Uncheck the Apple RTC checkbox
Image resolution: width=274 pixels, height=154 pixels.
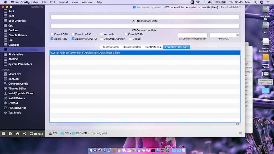tap(52, 39)
